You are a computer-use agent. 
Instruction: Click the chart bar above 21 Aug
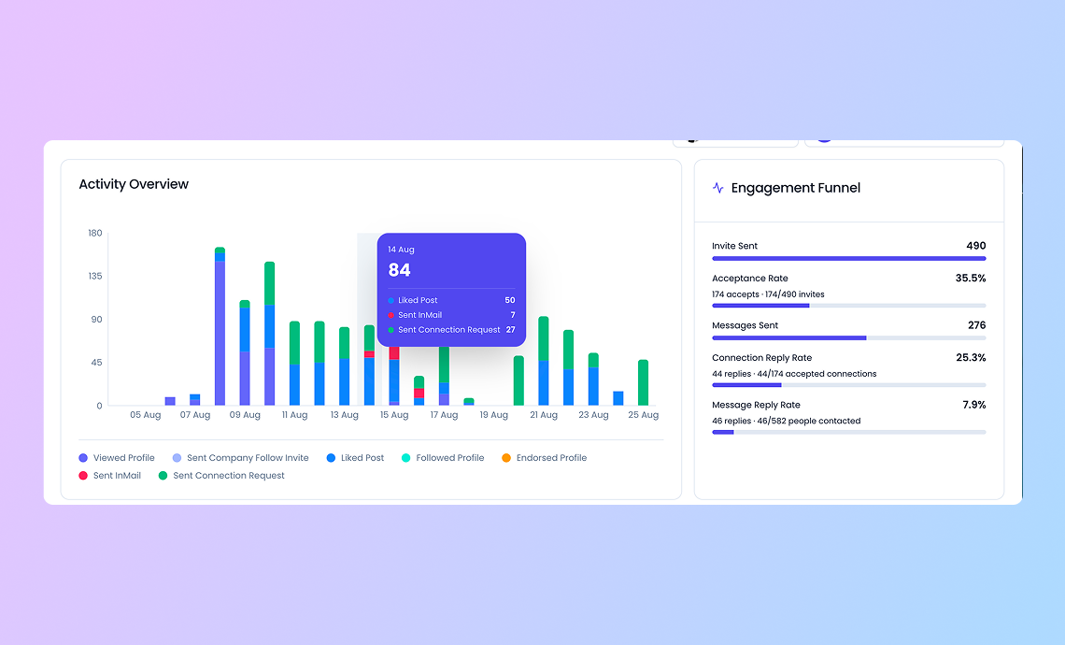point(544,361)
